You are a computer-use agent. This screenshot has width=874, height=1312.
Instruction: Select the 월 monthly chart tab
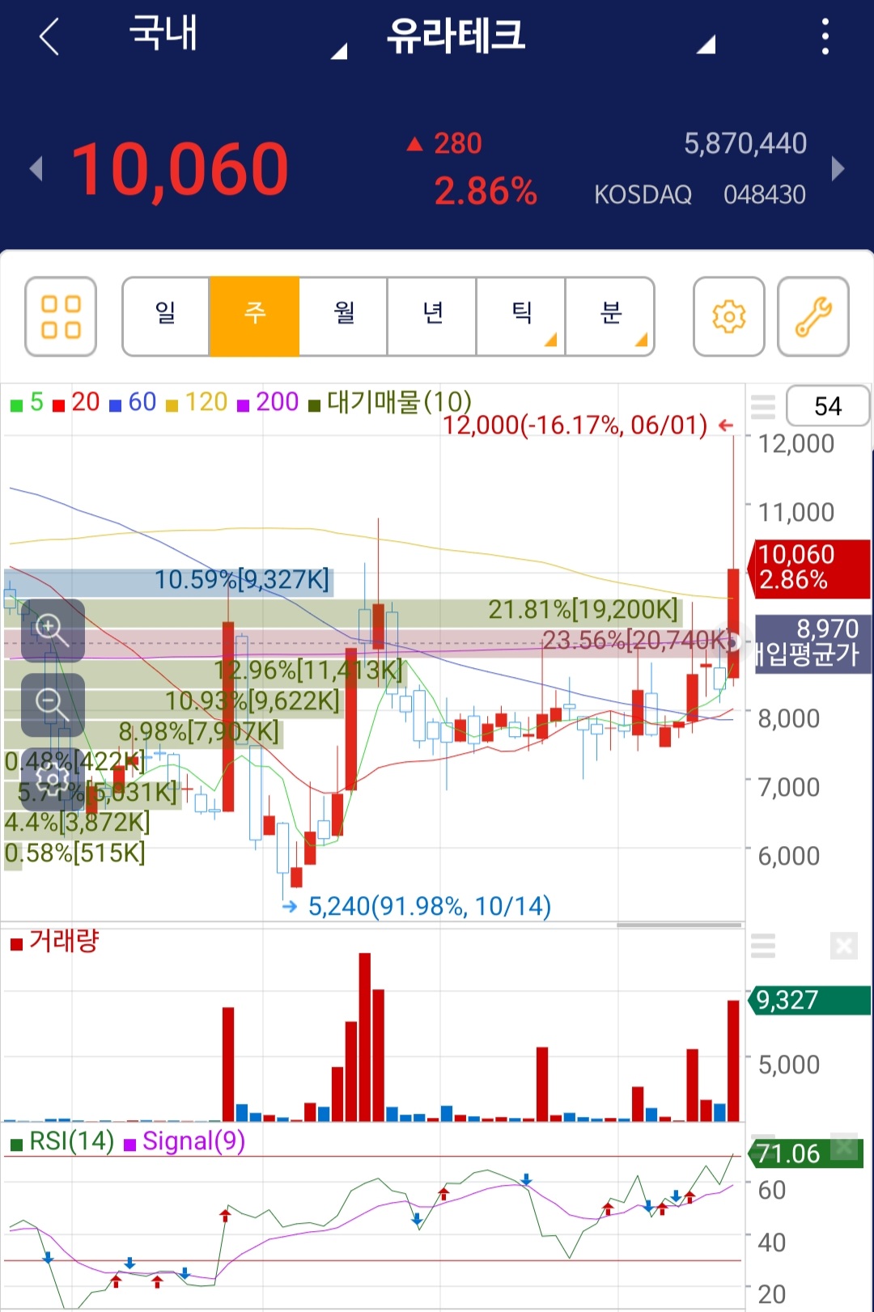coord(343,316)
